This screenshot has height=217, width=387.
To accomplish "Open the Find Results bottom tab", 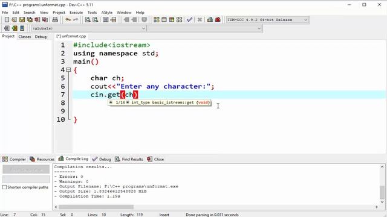I will [129, 159].
